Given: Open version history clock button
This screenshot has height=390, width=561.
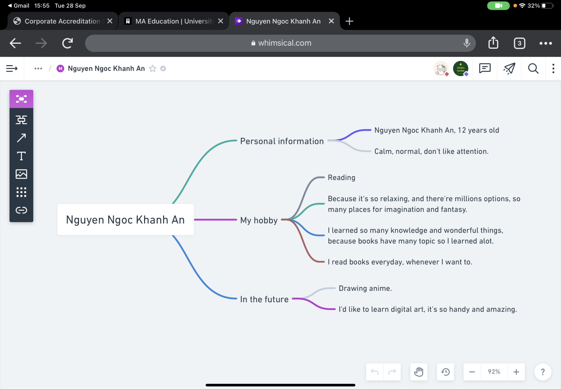Looking at the screenshot, I should click(x=445, y=372).
